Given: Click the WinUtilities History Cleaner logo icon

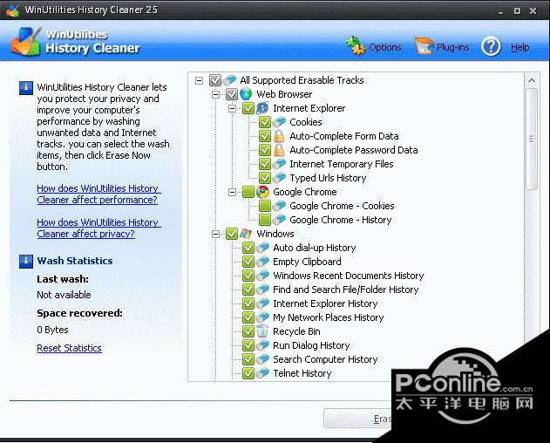Looking at the screenshot, I should (25, 41).
